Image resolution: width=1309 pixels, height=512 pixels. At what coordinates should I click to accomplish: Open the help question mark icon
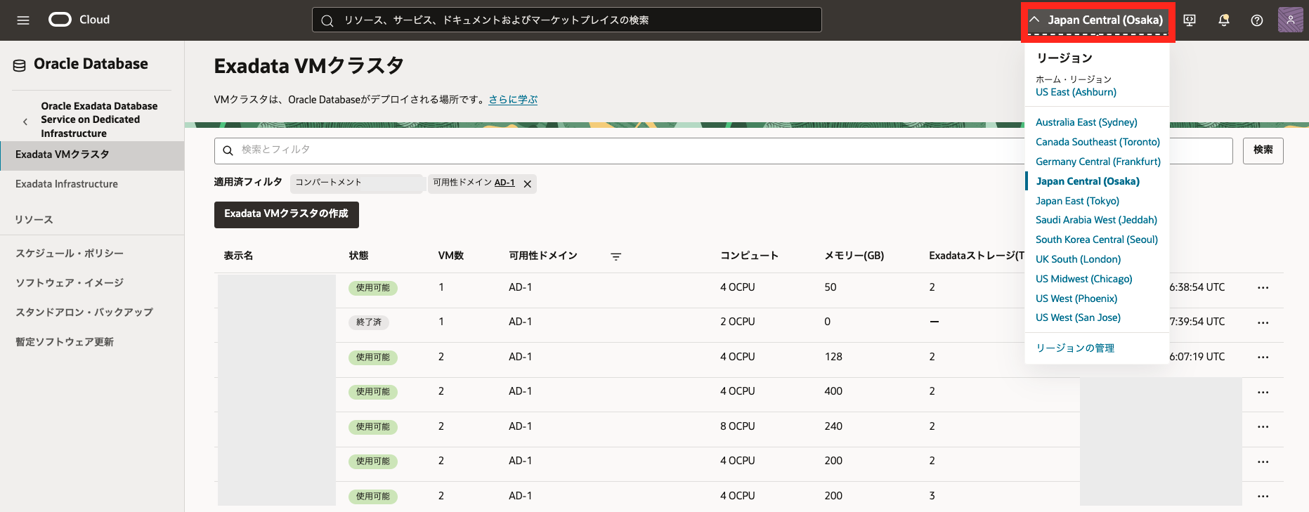click(x=1257, y=20)
